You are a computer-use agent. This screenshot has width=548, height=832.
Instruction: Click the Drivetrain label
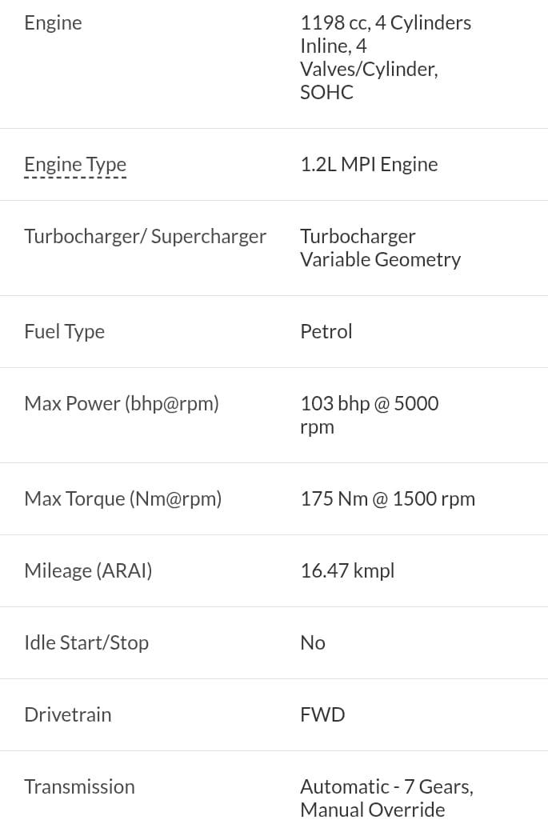click(68, 715)
